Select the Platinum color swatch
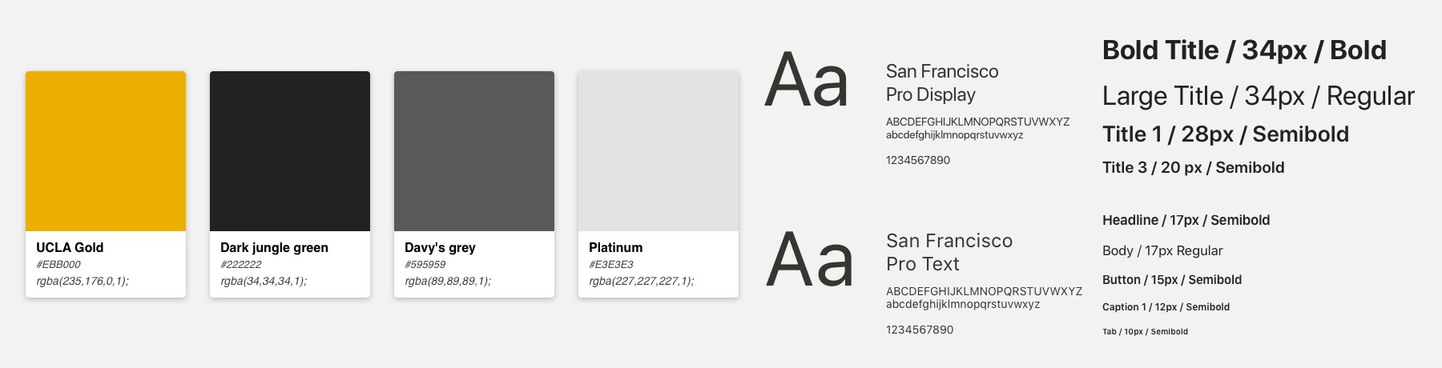Image resolution: width=1442 pixels, height=368 pixels. 659,151
